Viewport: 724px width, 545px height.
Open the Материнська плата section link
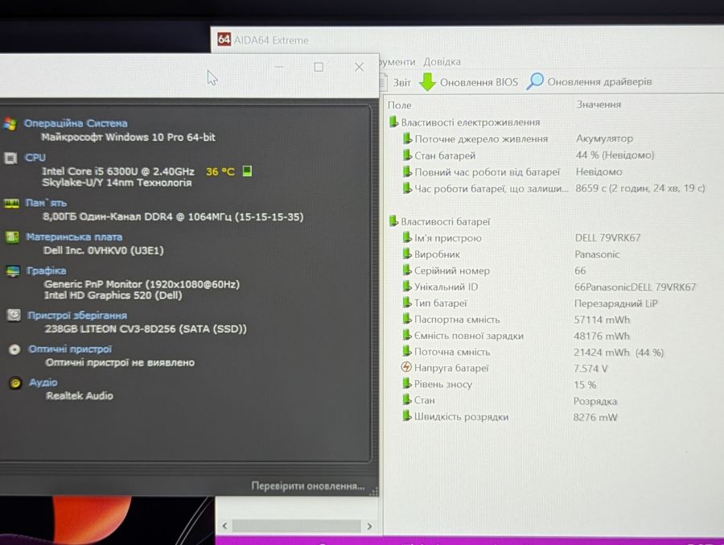coord(74,237)
